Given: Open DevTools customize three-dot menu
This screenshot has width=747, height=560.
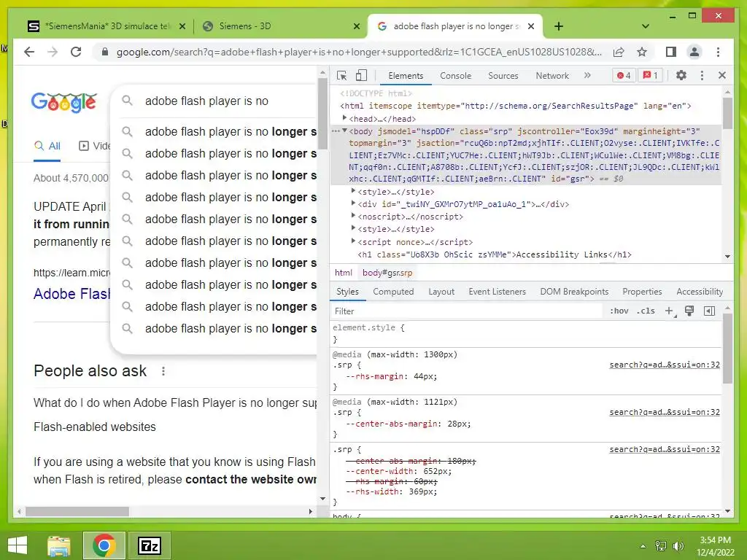Looking at the screenshot, I should (702, 75).
